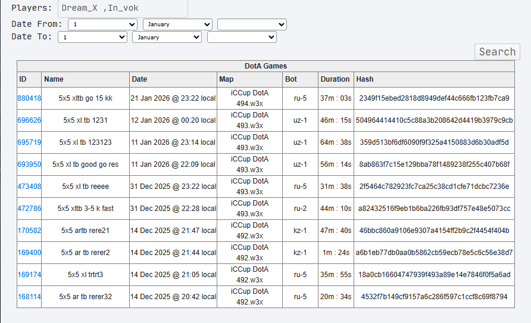
Task: Open game ID 168114 link
Action: coord(29,297)
